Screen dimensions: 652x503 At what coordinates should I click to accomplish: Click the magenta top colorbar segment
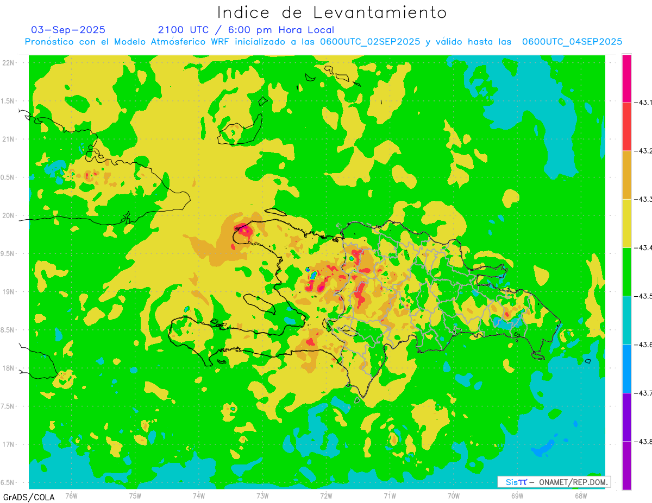tap(626, 78)
